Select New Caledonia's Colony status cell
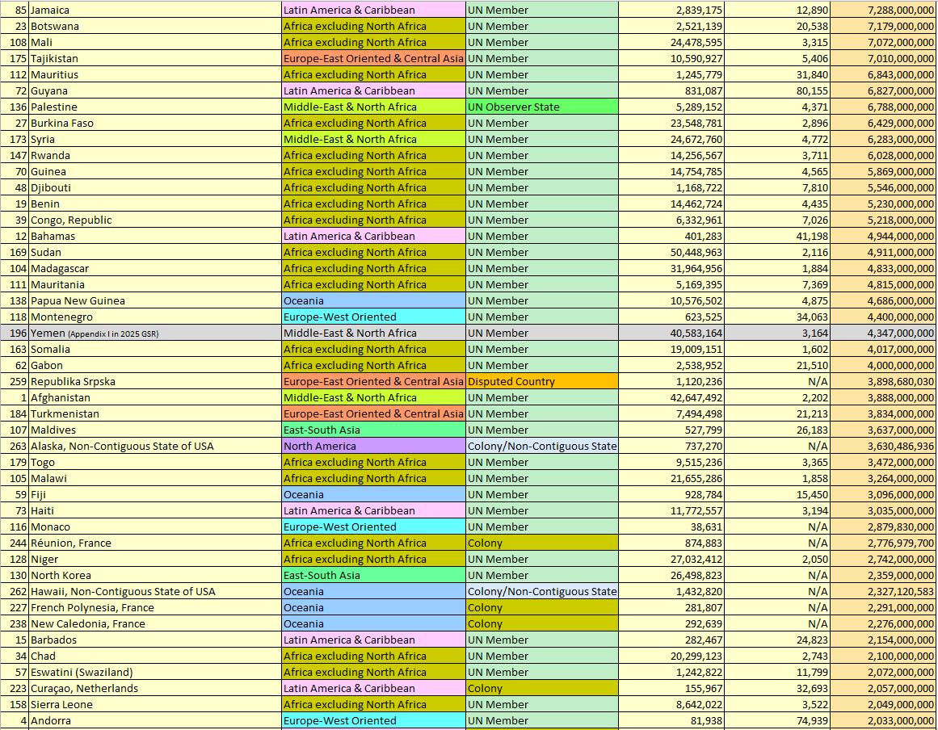 tap(542, 623)
